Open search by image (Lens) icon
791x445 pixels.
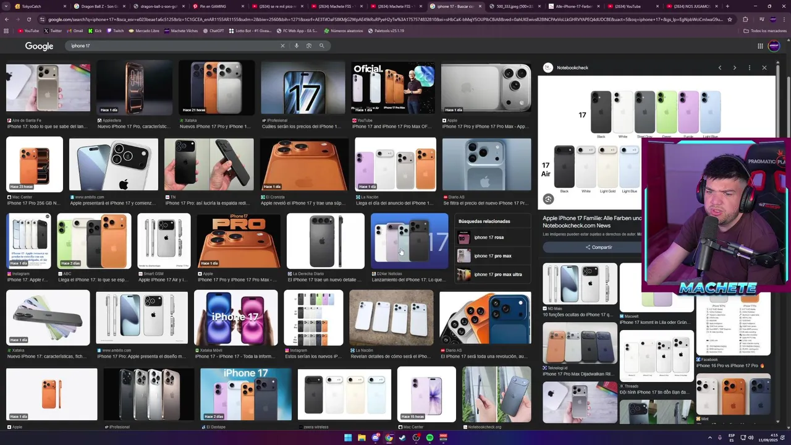coord(309,46)
